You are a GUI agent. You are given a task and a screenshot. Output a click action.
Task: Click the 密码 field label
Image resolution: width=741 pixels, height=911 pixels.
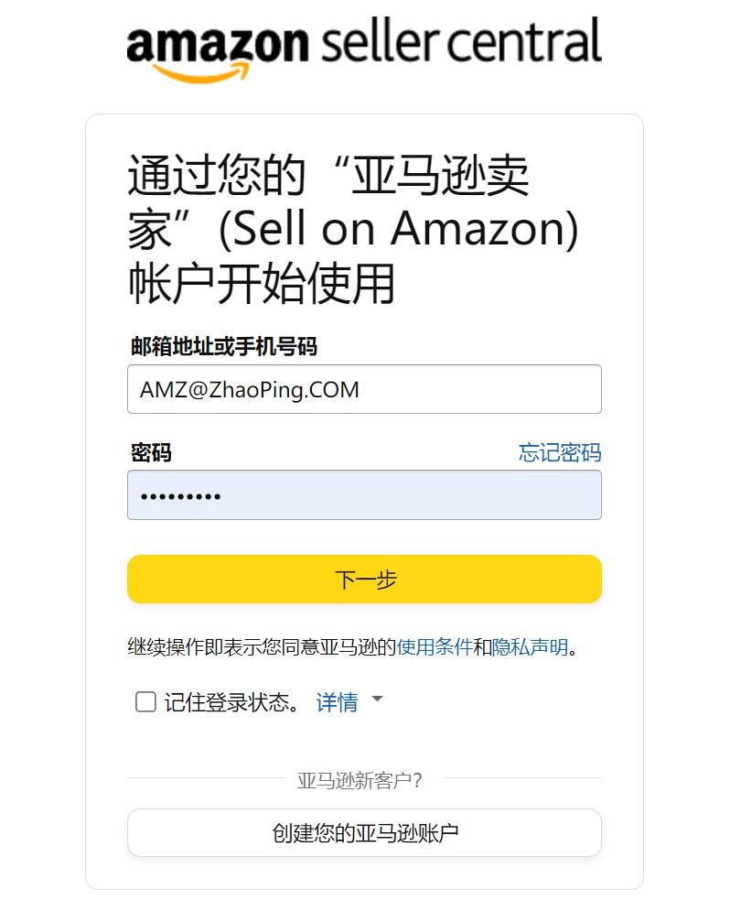(x=151, y=452)
